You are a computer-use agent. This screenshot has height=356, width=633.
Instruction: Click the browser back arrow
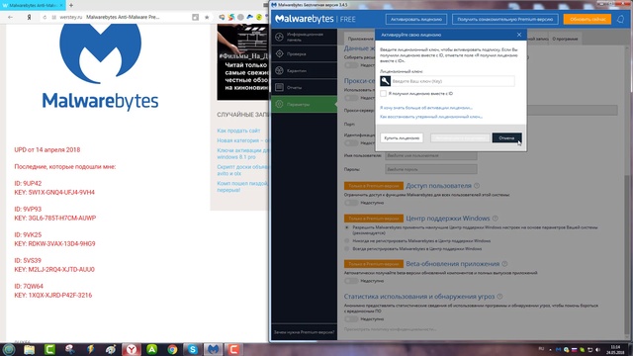(x=11, y=18)
